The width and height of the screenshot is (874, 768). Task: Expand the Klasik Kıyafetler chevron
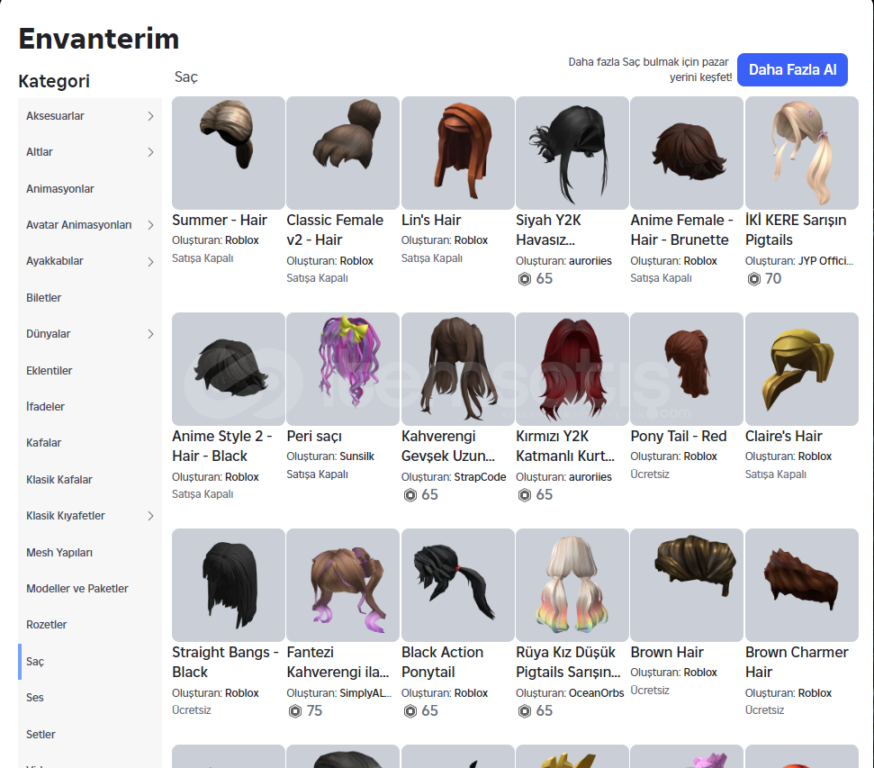[150, 516]
